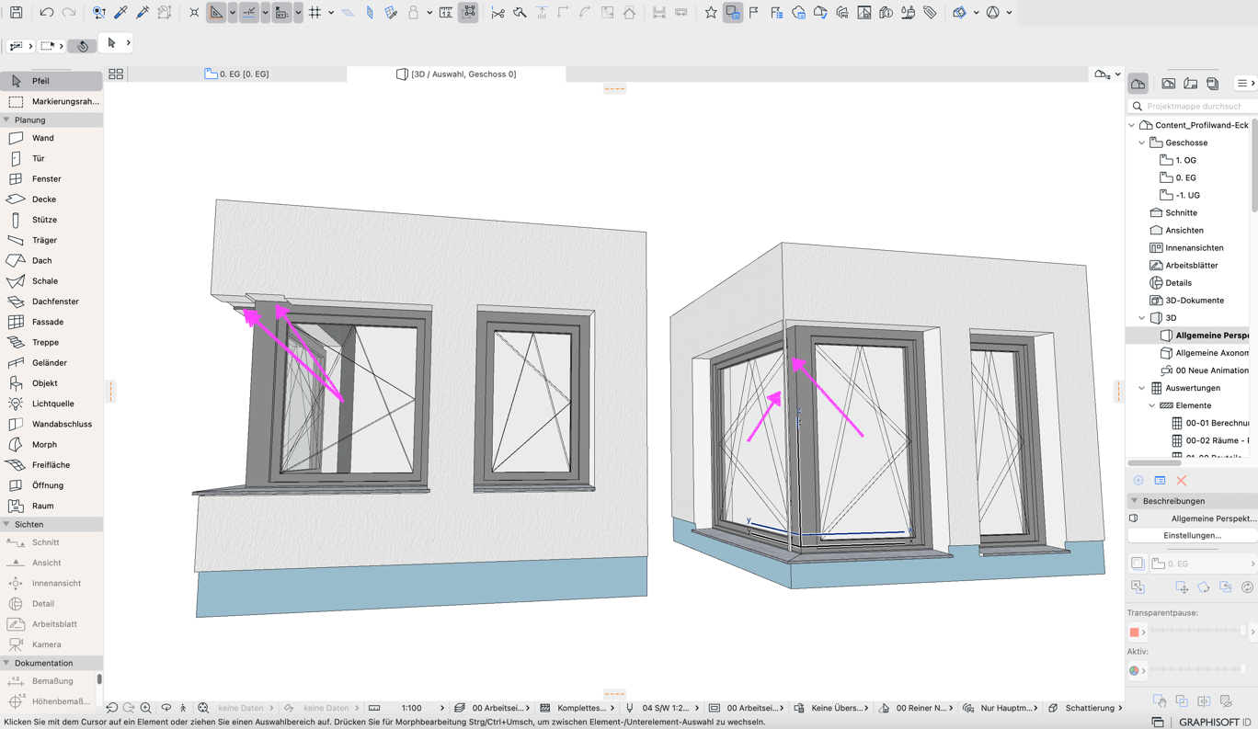Toggle the XY coordinate tracker button
The width and height of the screenshot is (1258, 729).
[x=281, y=13]
